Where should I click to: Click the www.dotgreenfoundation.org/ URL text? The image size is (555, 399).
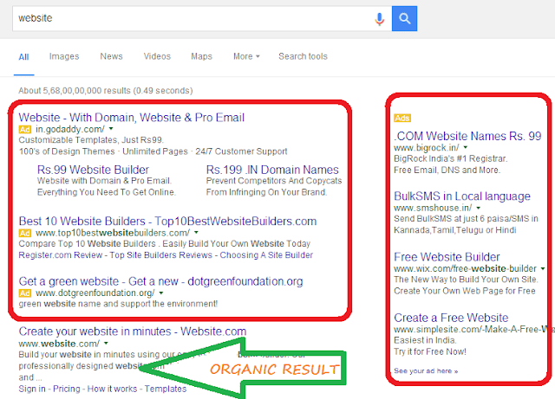[95, 293]
